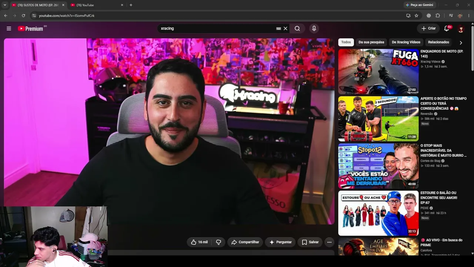This screenshot has height=267, width=474.
Task: Open a new browser tab
Action: click(131, 5)
